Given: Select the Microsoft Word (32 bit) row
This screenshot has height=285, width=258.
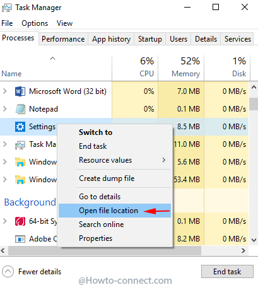Looking at the screenshot, I should coord(124,91).
